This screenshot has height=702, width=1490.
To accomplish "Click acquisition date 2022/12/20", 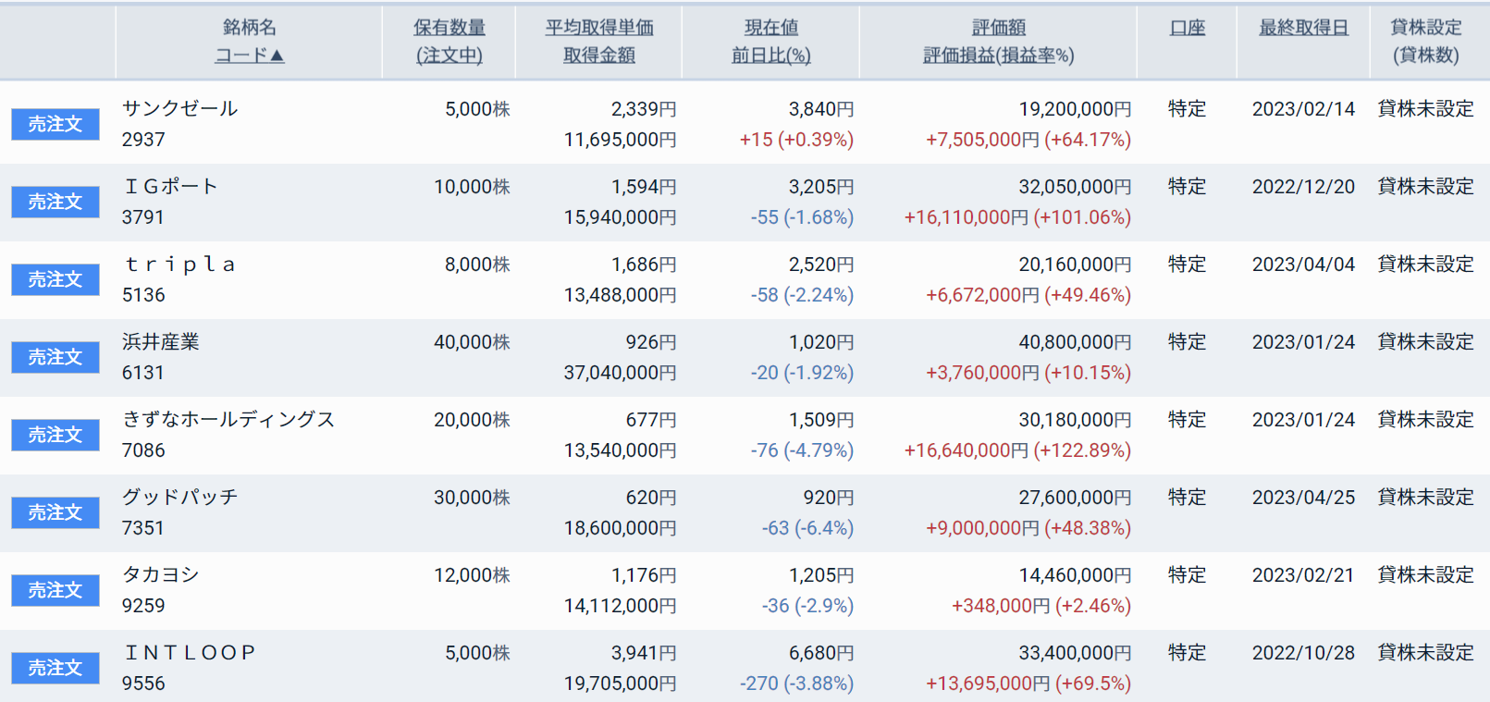I will click(1303, 187).
